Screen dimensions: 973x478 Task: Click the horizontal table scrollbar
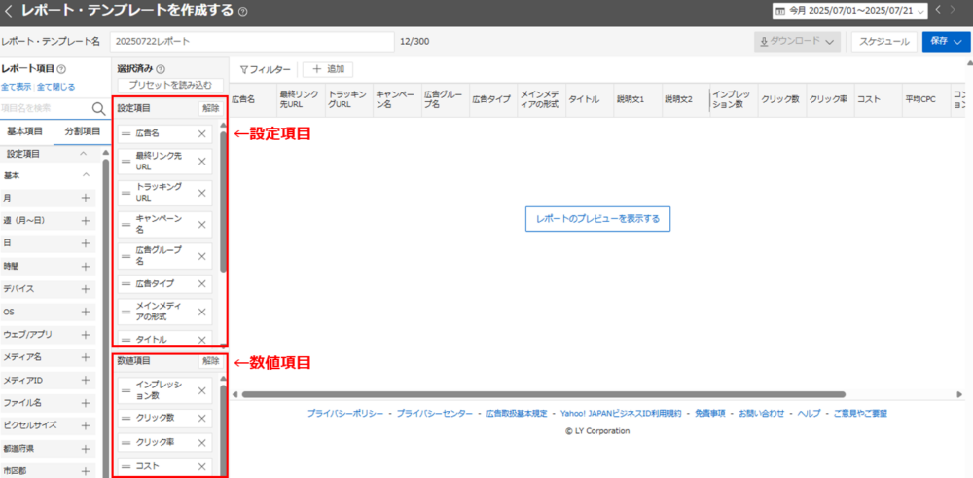click(544, 394)
